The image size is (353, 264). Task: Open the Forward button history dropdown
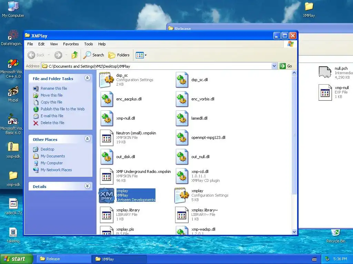coord(66,55)
